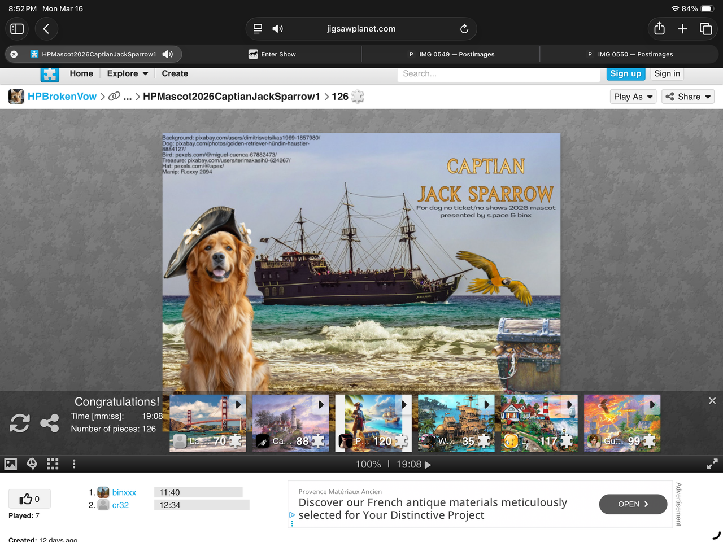Close the Congratulations suggestions panel
This screenshot has width=723, height=542.
click(x=712, y=400)
